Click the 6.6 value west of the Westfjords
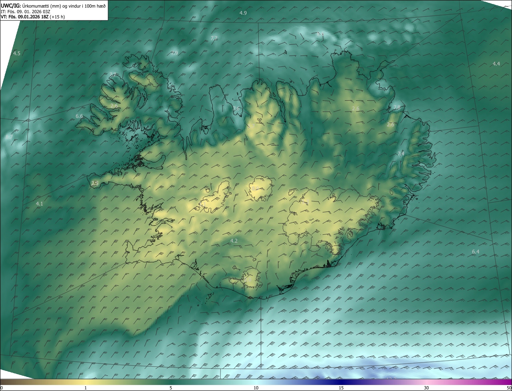Image resolution: width=512 pixels, height=391 pixels. click(x=79, y=116)
